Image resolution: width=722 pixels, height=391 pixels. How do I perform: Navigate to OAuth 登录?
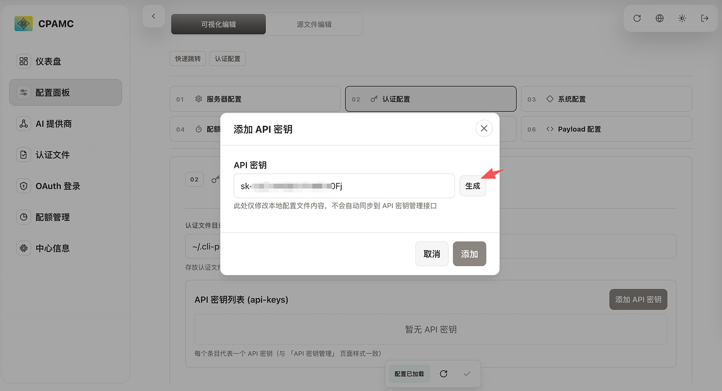(65, 186)
